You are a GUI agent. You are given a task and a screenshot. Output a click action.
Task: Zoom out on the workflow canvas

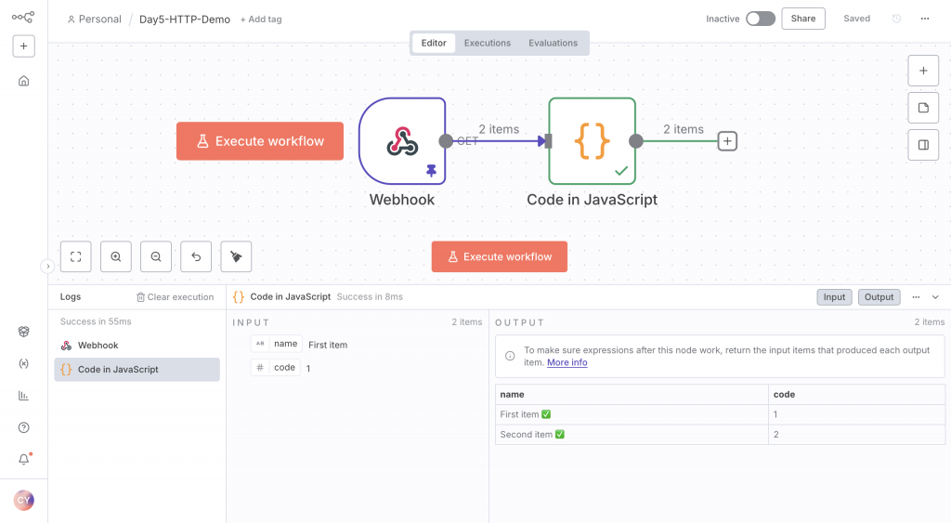pyautogui.click(x=156, y=256)
